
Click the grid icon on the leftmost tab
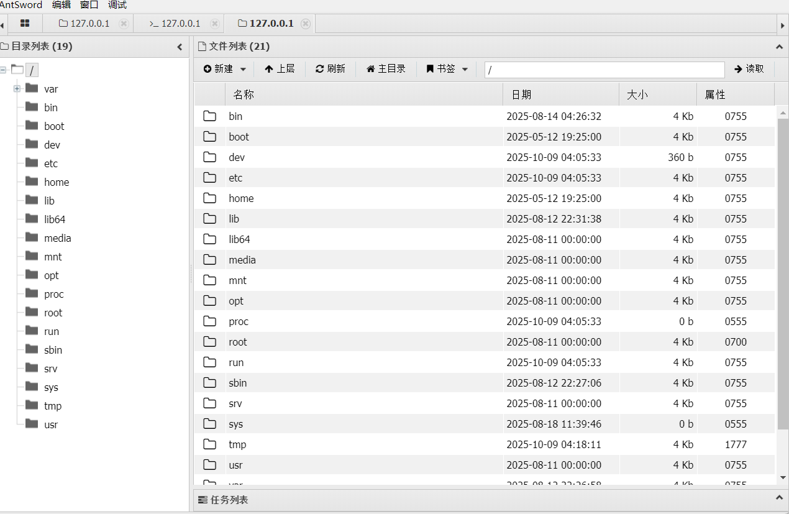(x=25, y=23)
